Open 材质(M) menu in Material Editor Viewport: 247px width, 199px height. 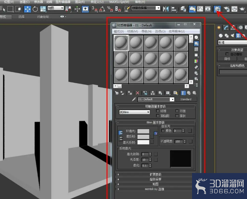click(x=133, y=31)
